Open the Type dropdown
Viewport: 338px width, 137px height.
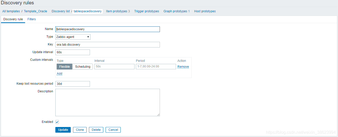click(x=73, y=37)
